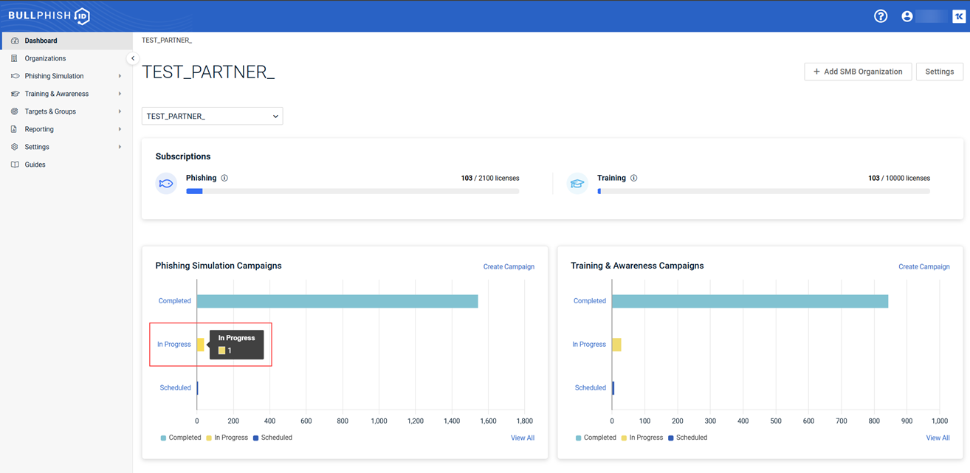
Task: Open the user account profile icon
Action: [x=907, y=16]
